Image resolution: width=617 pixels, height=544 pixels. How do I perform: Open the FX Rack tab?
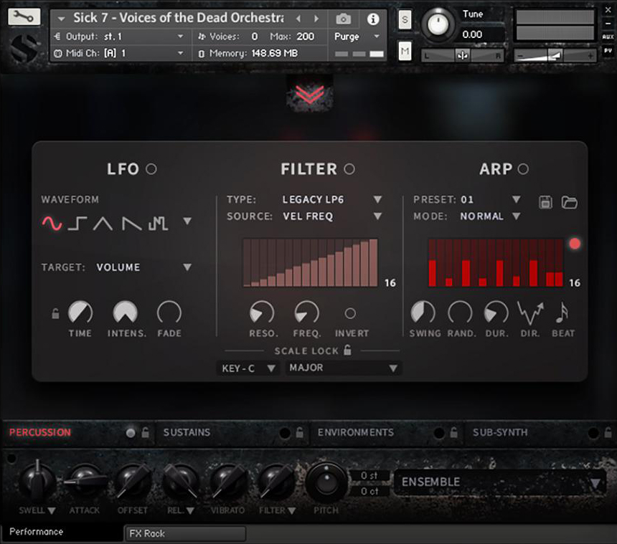click(185, 533)
